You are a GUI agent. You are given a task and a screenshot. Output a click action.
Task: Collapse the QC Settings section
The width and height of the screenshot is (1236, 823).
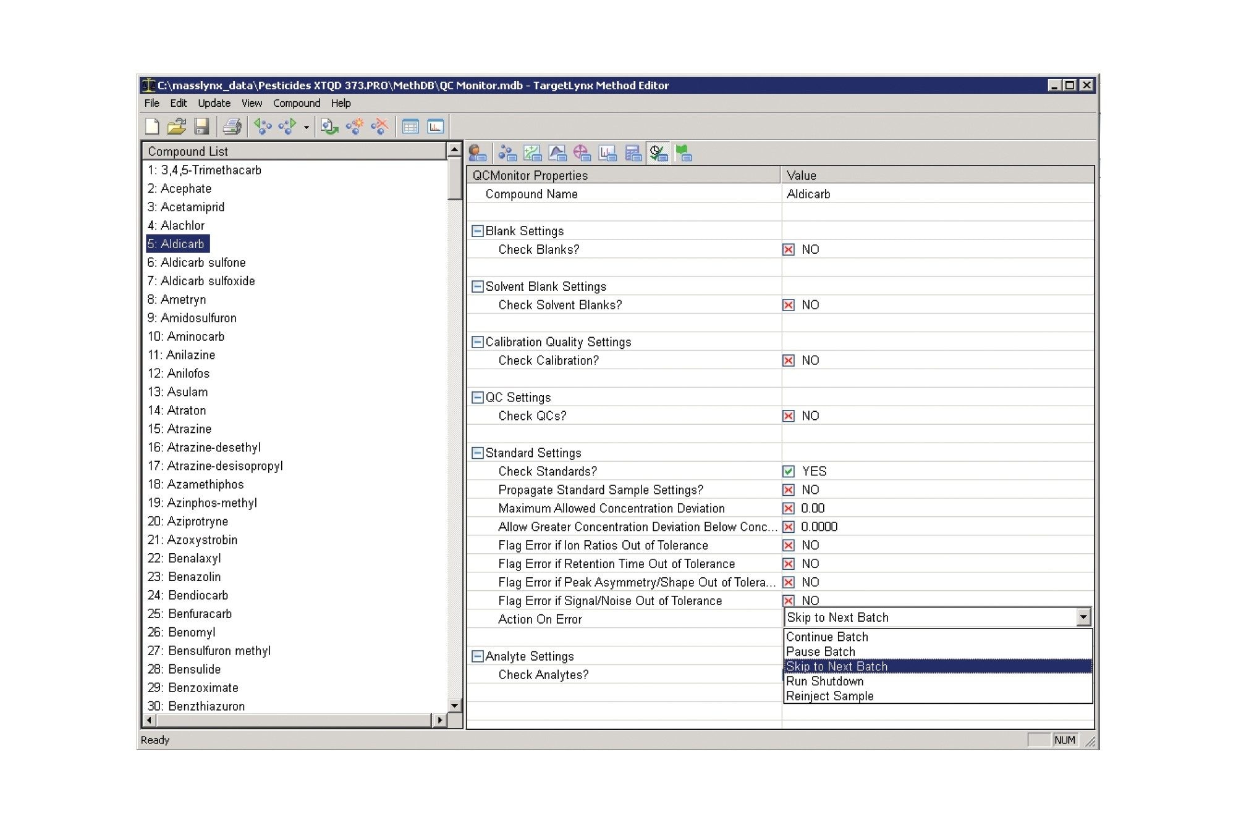tap(478, 398)
